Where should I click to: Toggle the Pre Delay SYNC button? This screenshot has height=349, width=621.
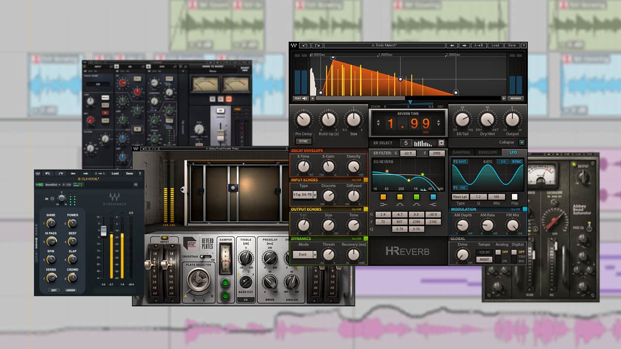304,141
